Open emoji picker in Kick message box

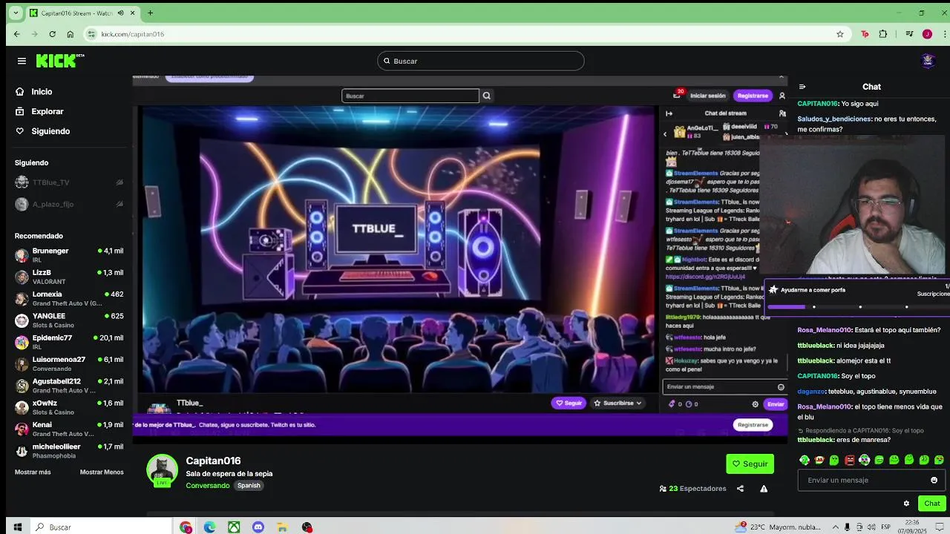coord(934,480)
